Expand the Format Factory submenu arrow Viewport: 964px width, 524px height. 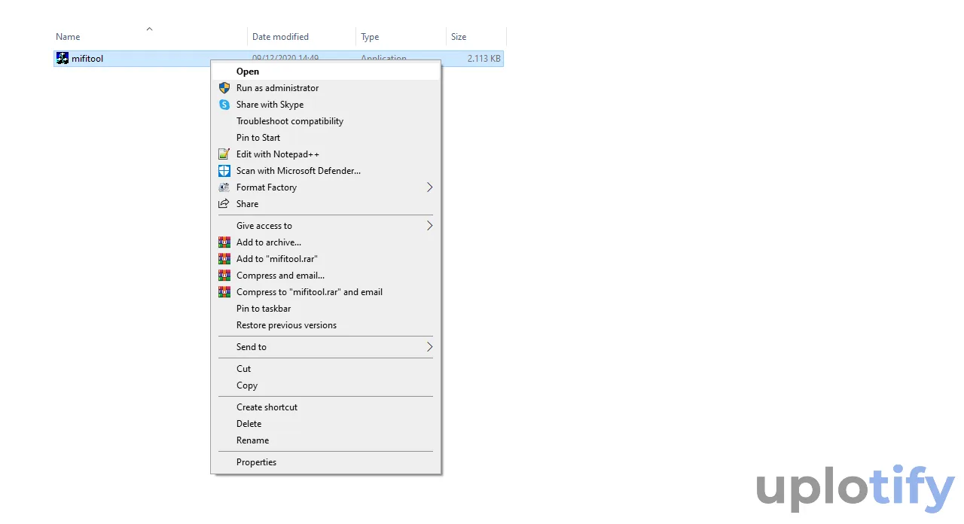tap(429, 187)
